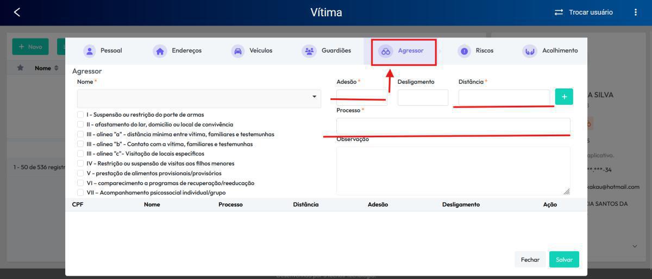Click the Distância input field

click(x=504, y=97)
